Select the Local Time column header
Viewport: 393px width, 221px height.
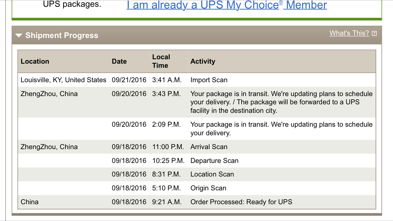point(161,61)
